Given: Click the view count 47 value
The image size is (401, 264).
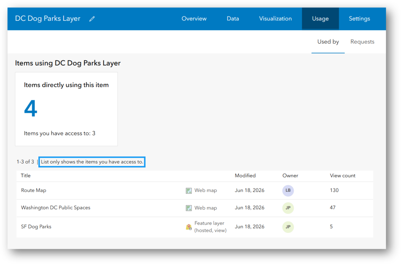Looking at the screenshot, I should [x=333, y=207].
